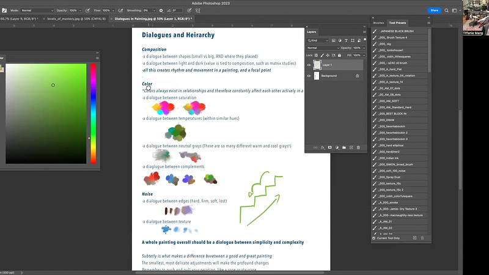The height and width of the screenshot is (275, 489).
Task: Toggle Current Tool Only checkbox
Action: (373, 238)
